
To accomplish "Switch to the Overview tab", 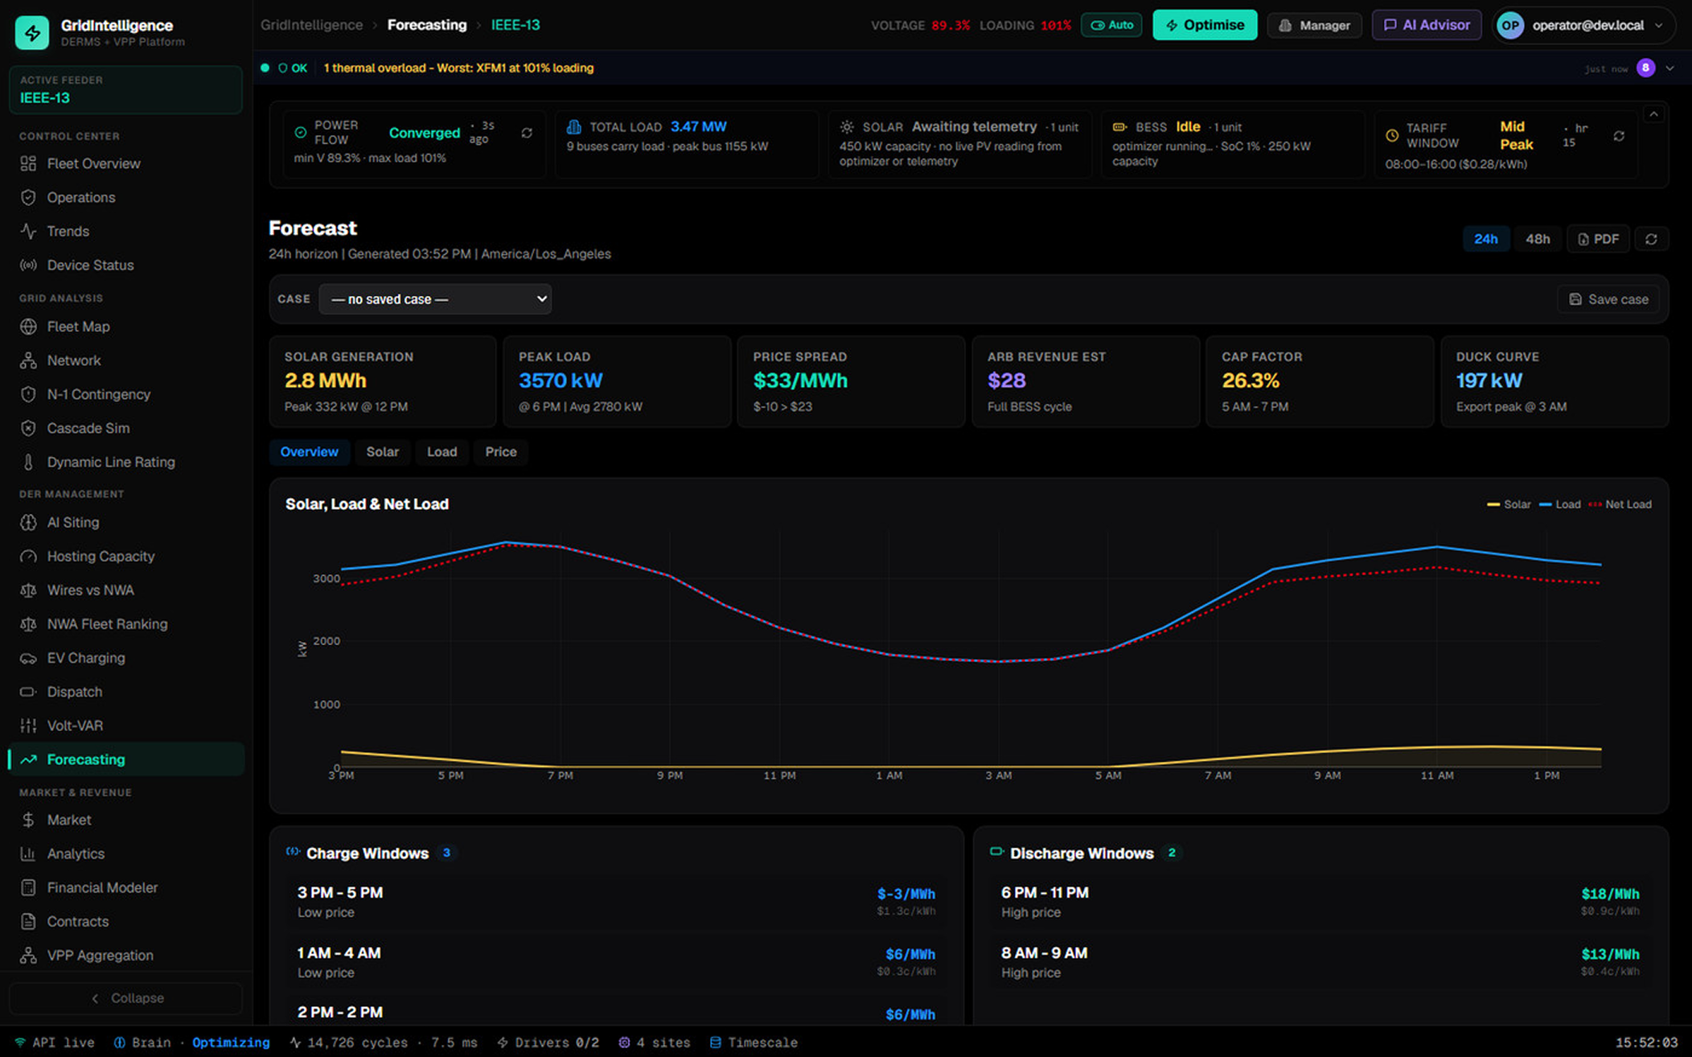I will (x=309, y=452).
